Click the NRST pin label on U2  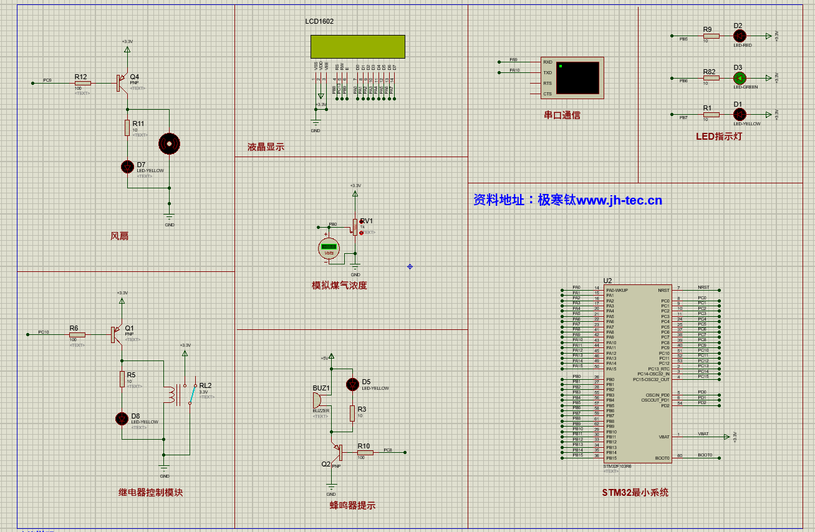coord(663,290)
